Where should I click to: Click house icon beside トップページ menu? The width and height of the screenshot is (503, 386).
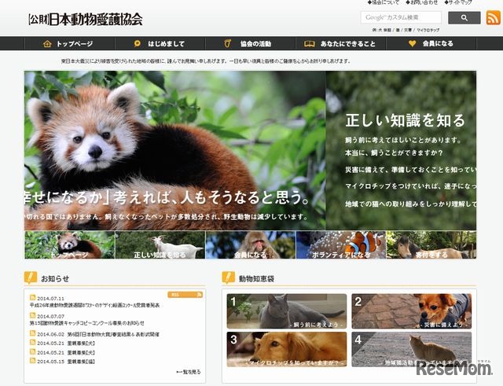pyautogui.click(x=47, y=44)
